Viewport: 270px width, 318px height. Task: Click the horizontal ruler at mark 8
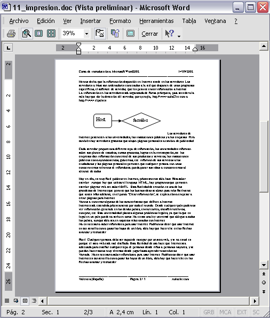point(140,48)
